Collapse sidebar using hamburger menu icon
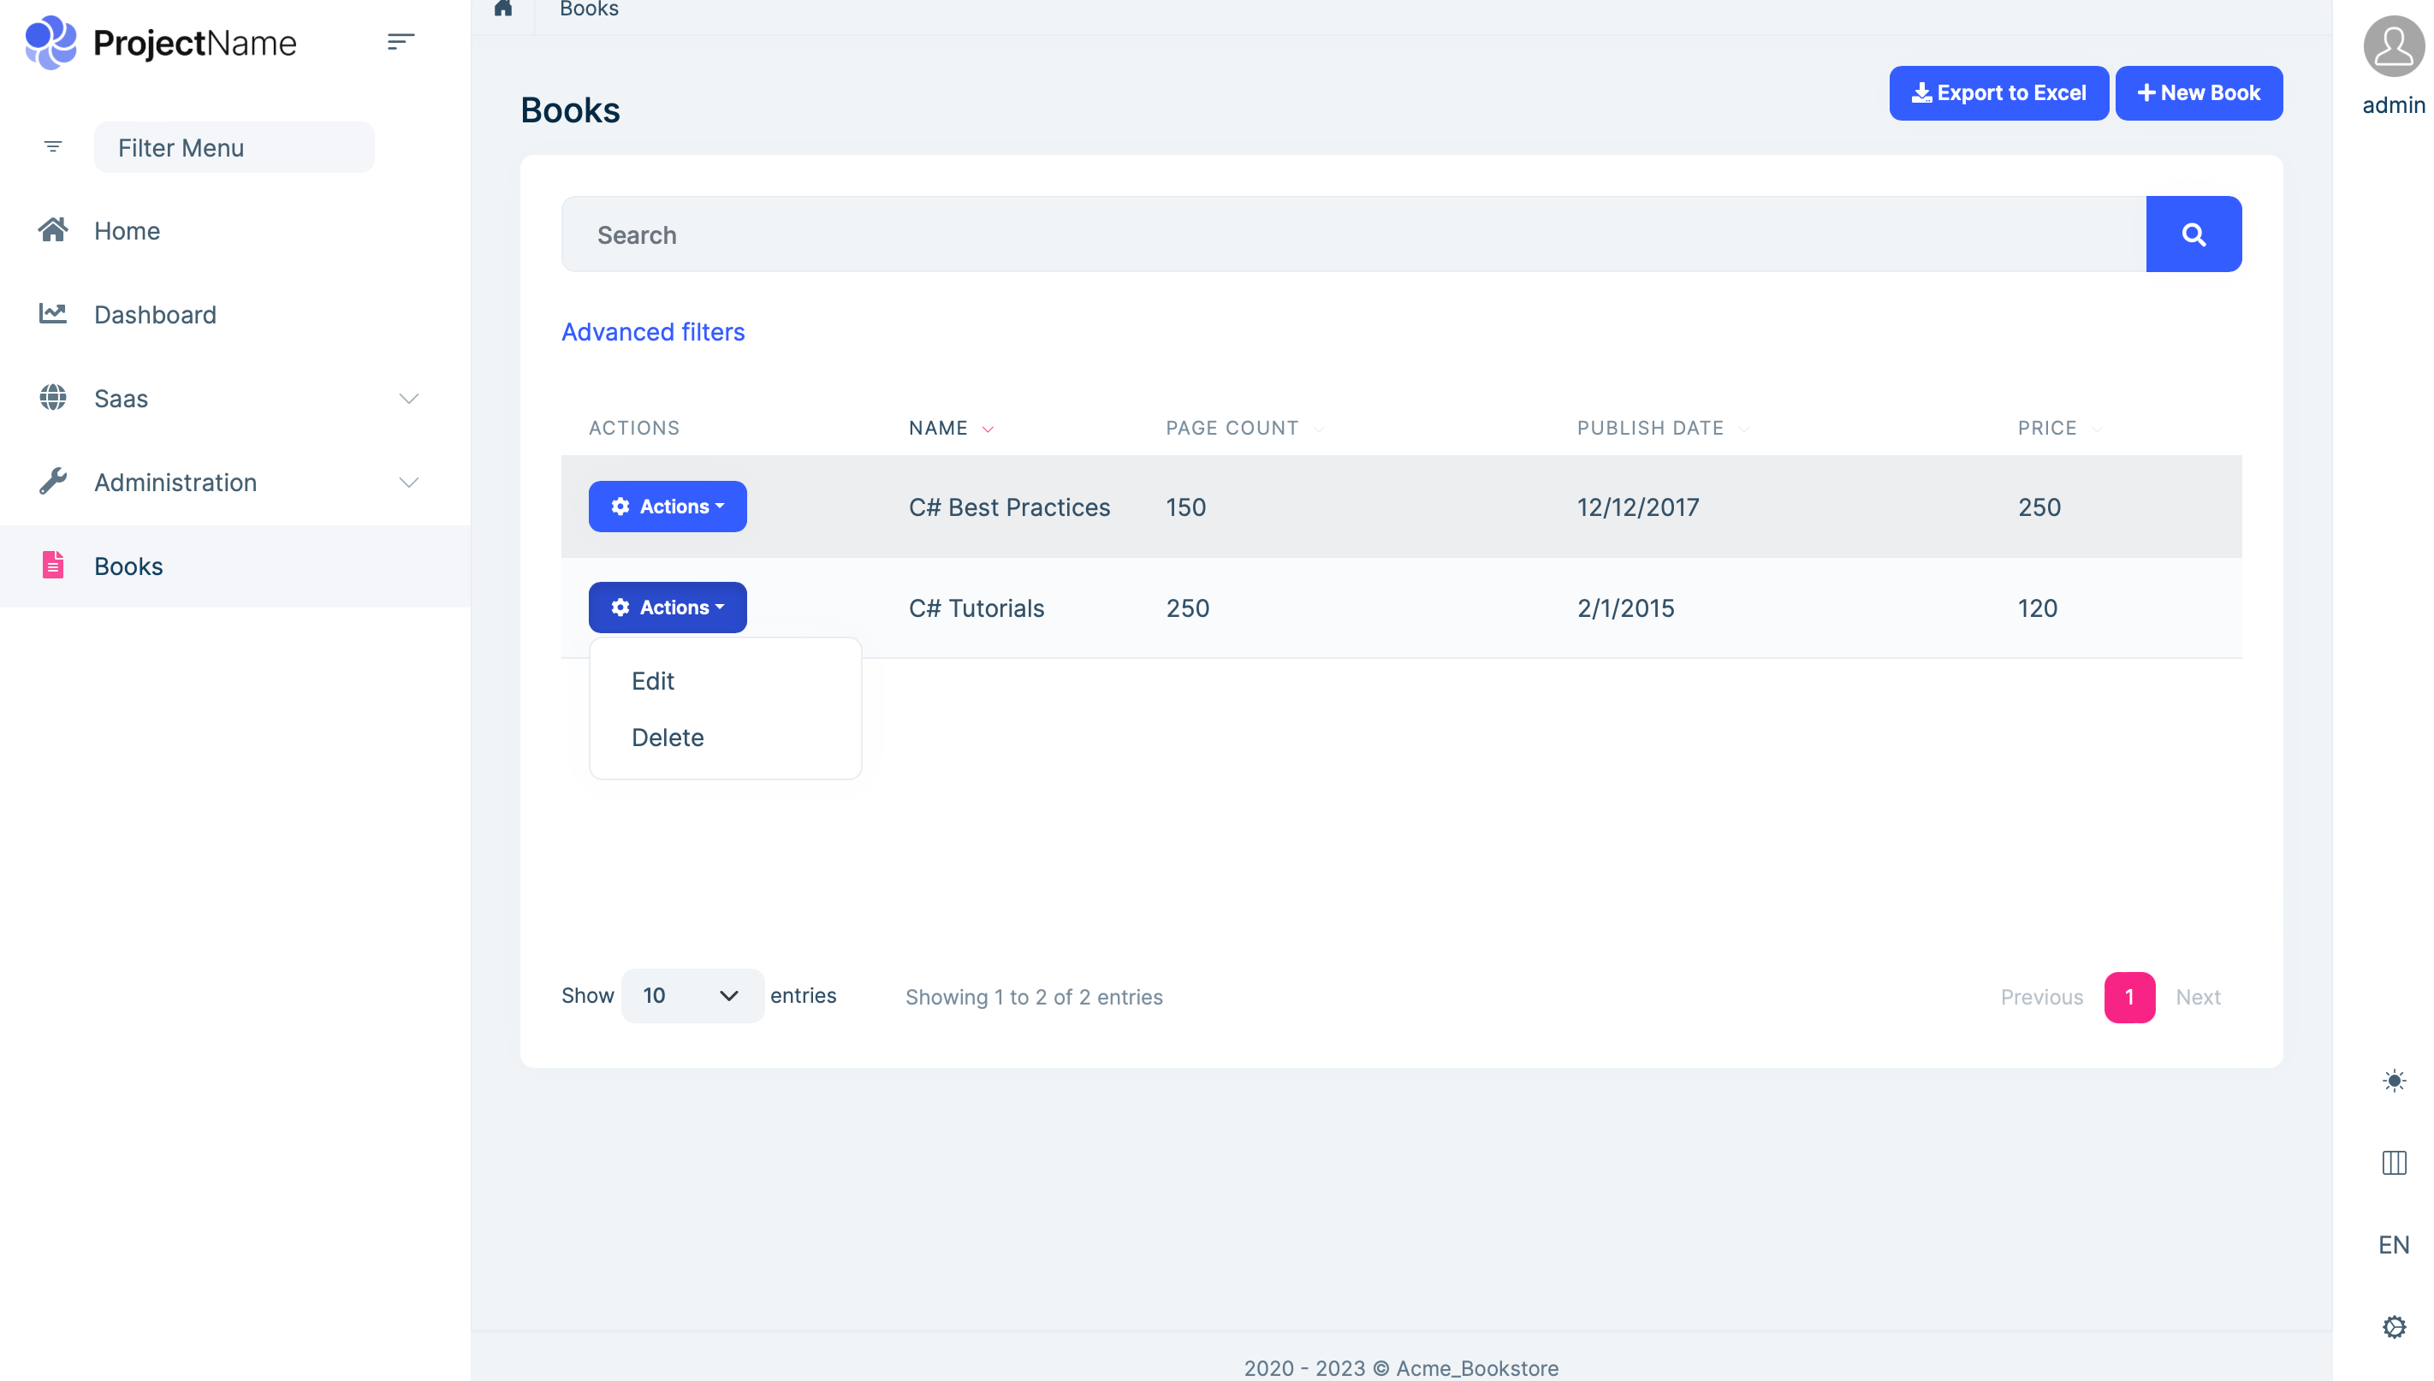The image size is (2434, 1381). point(401,42)
